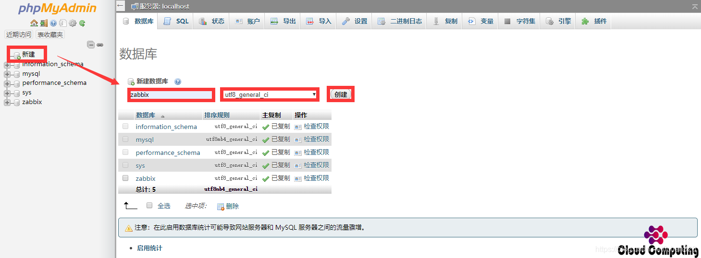Click the hide navigation arrow at top left
This screenshot has width=701, height=258.
(121, 6)
